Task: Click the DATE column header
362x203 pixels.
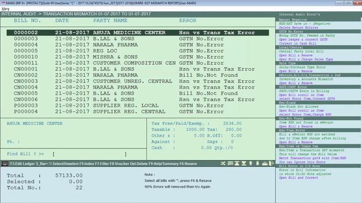Action: (x=62, y=20)
